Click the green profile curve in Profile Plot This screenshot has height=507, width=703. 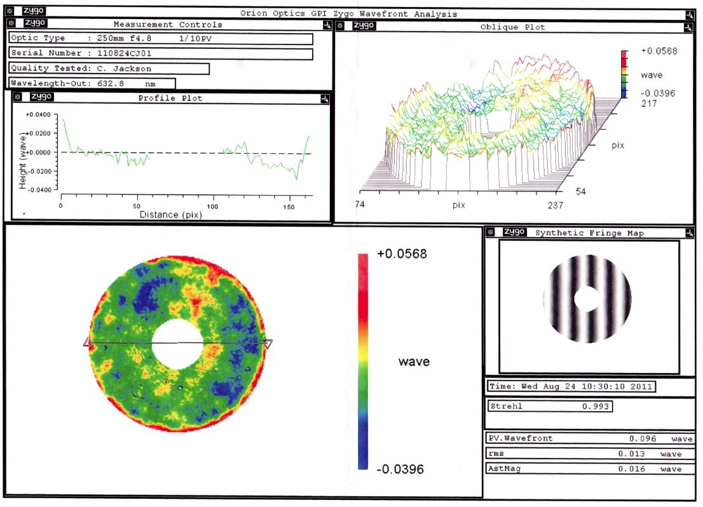pos(186,149)
